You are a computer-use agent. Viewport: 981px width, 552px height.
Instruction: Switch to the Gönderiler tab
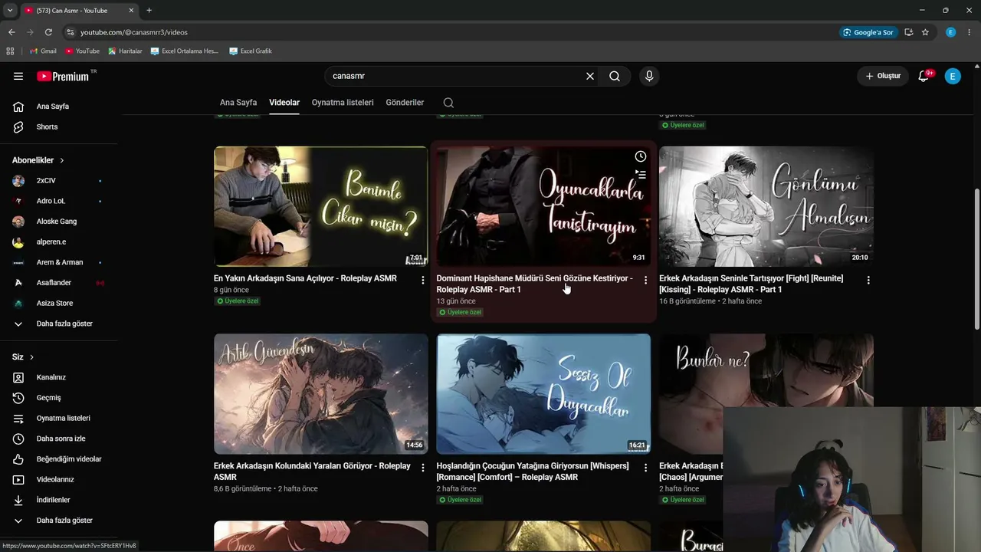[x=405, y=103]
